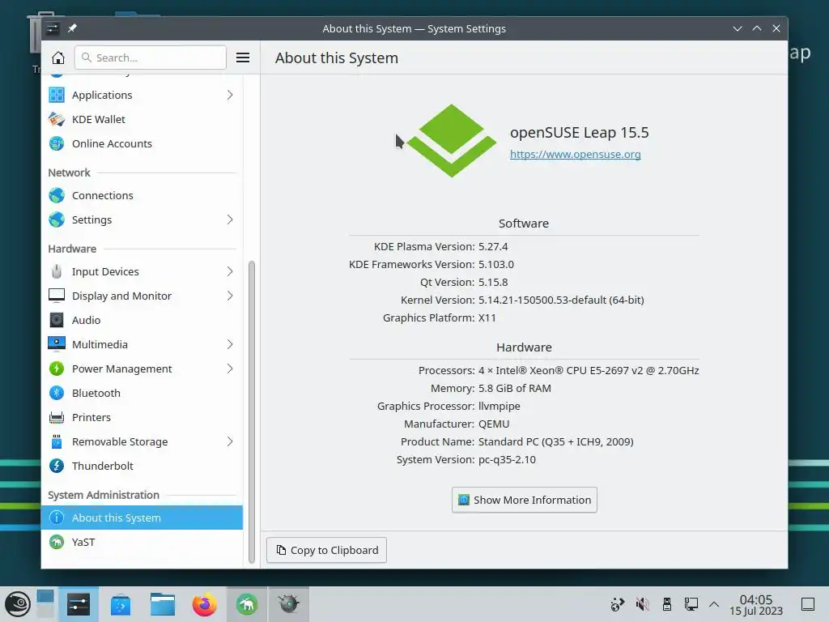Click the muted volume tray icon

tap(642, 604)
